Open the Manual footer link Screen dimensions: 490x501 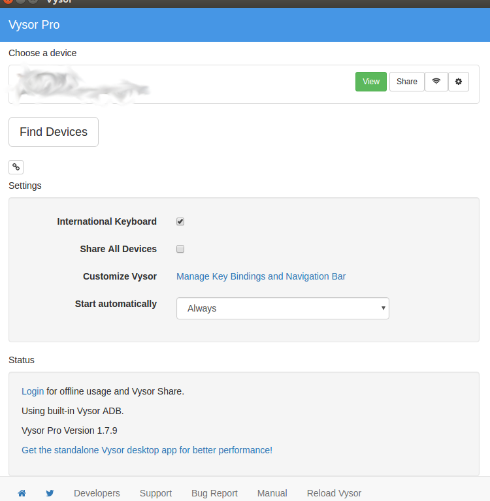pos(272,493)
